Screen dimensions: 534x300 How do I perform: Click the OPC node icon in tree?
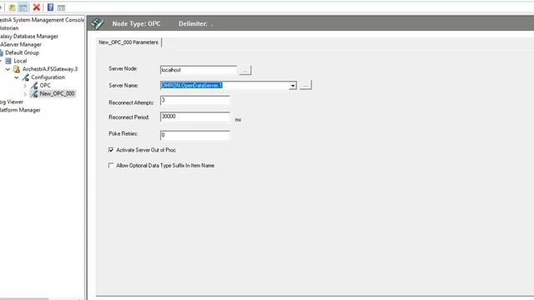pyautogui.click(x=34, y=86)
